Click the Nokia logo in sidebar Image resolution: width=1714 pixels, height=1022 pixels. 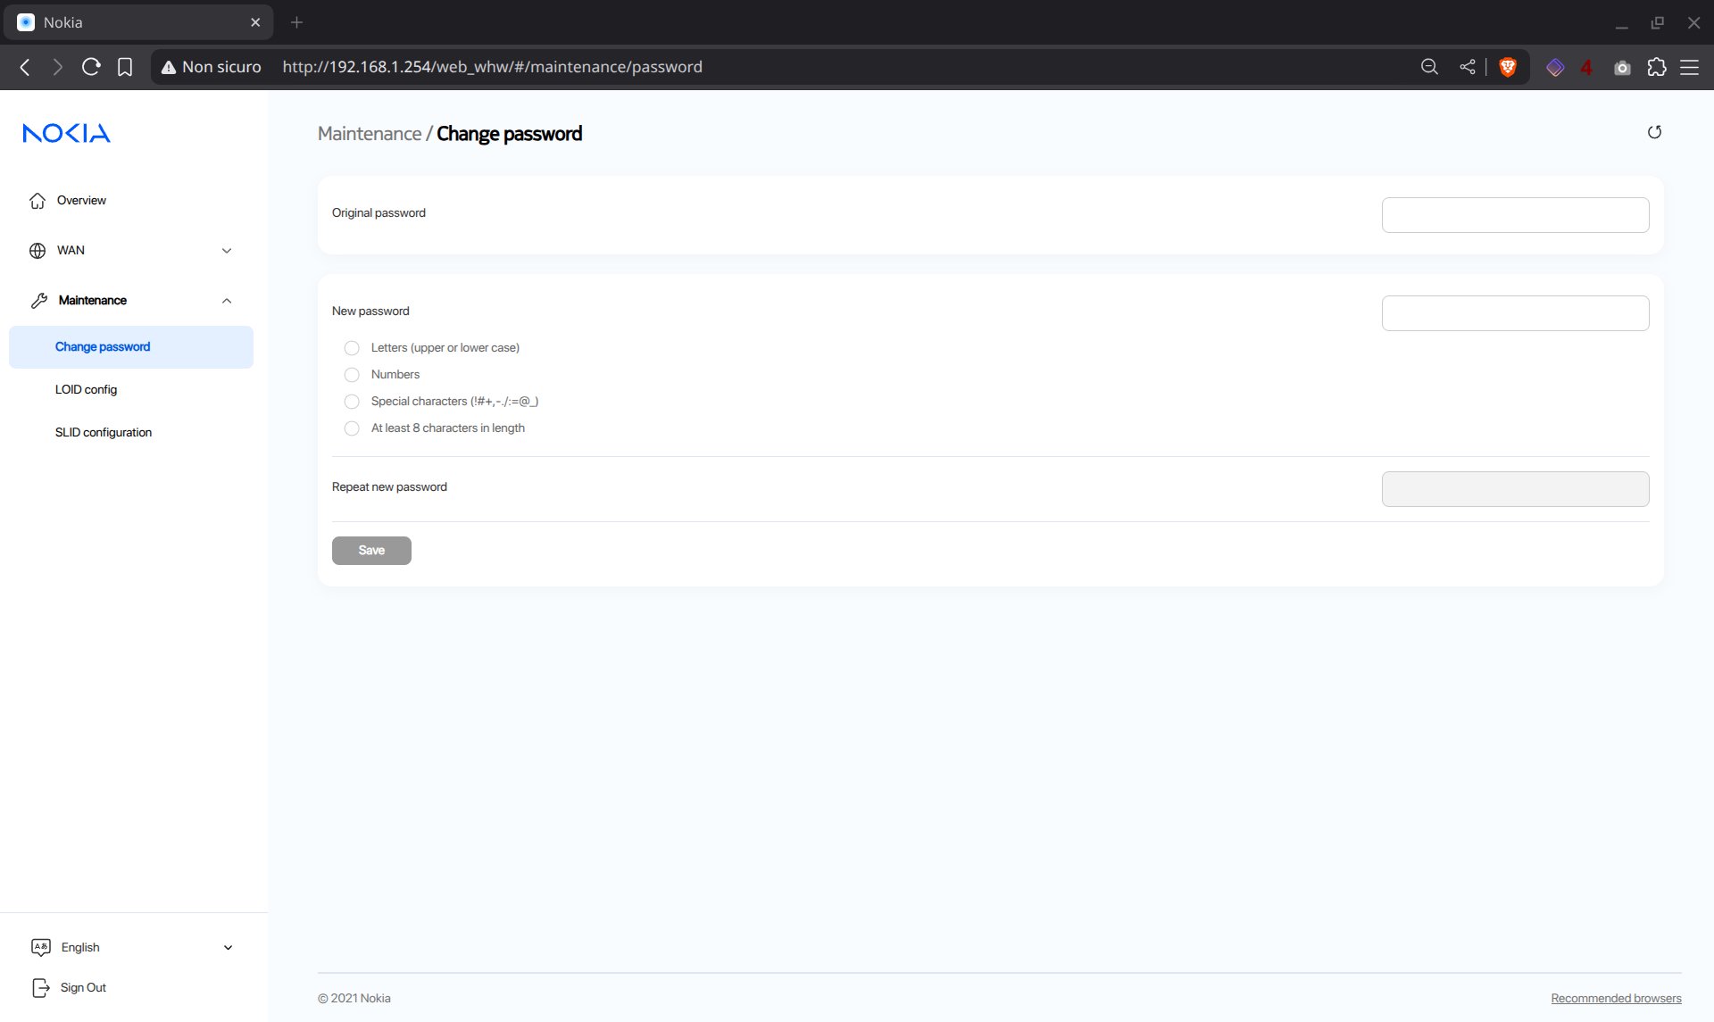(66, 133)
